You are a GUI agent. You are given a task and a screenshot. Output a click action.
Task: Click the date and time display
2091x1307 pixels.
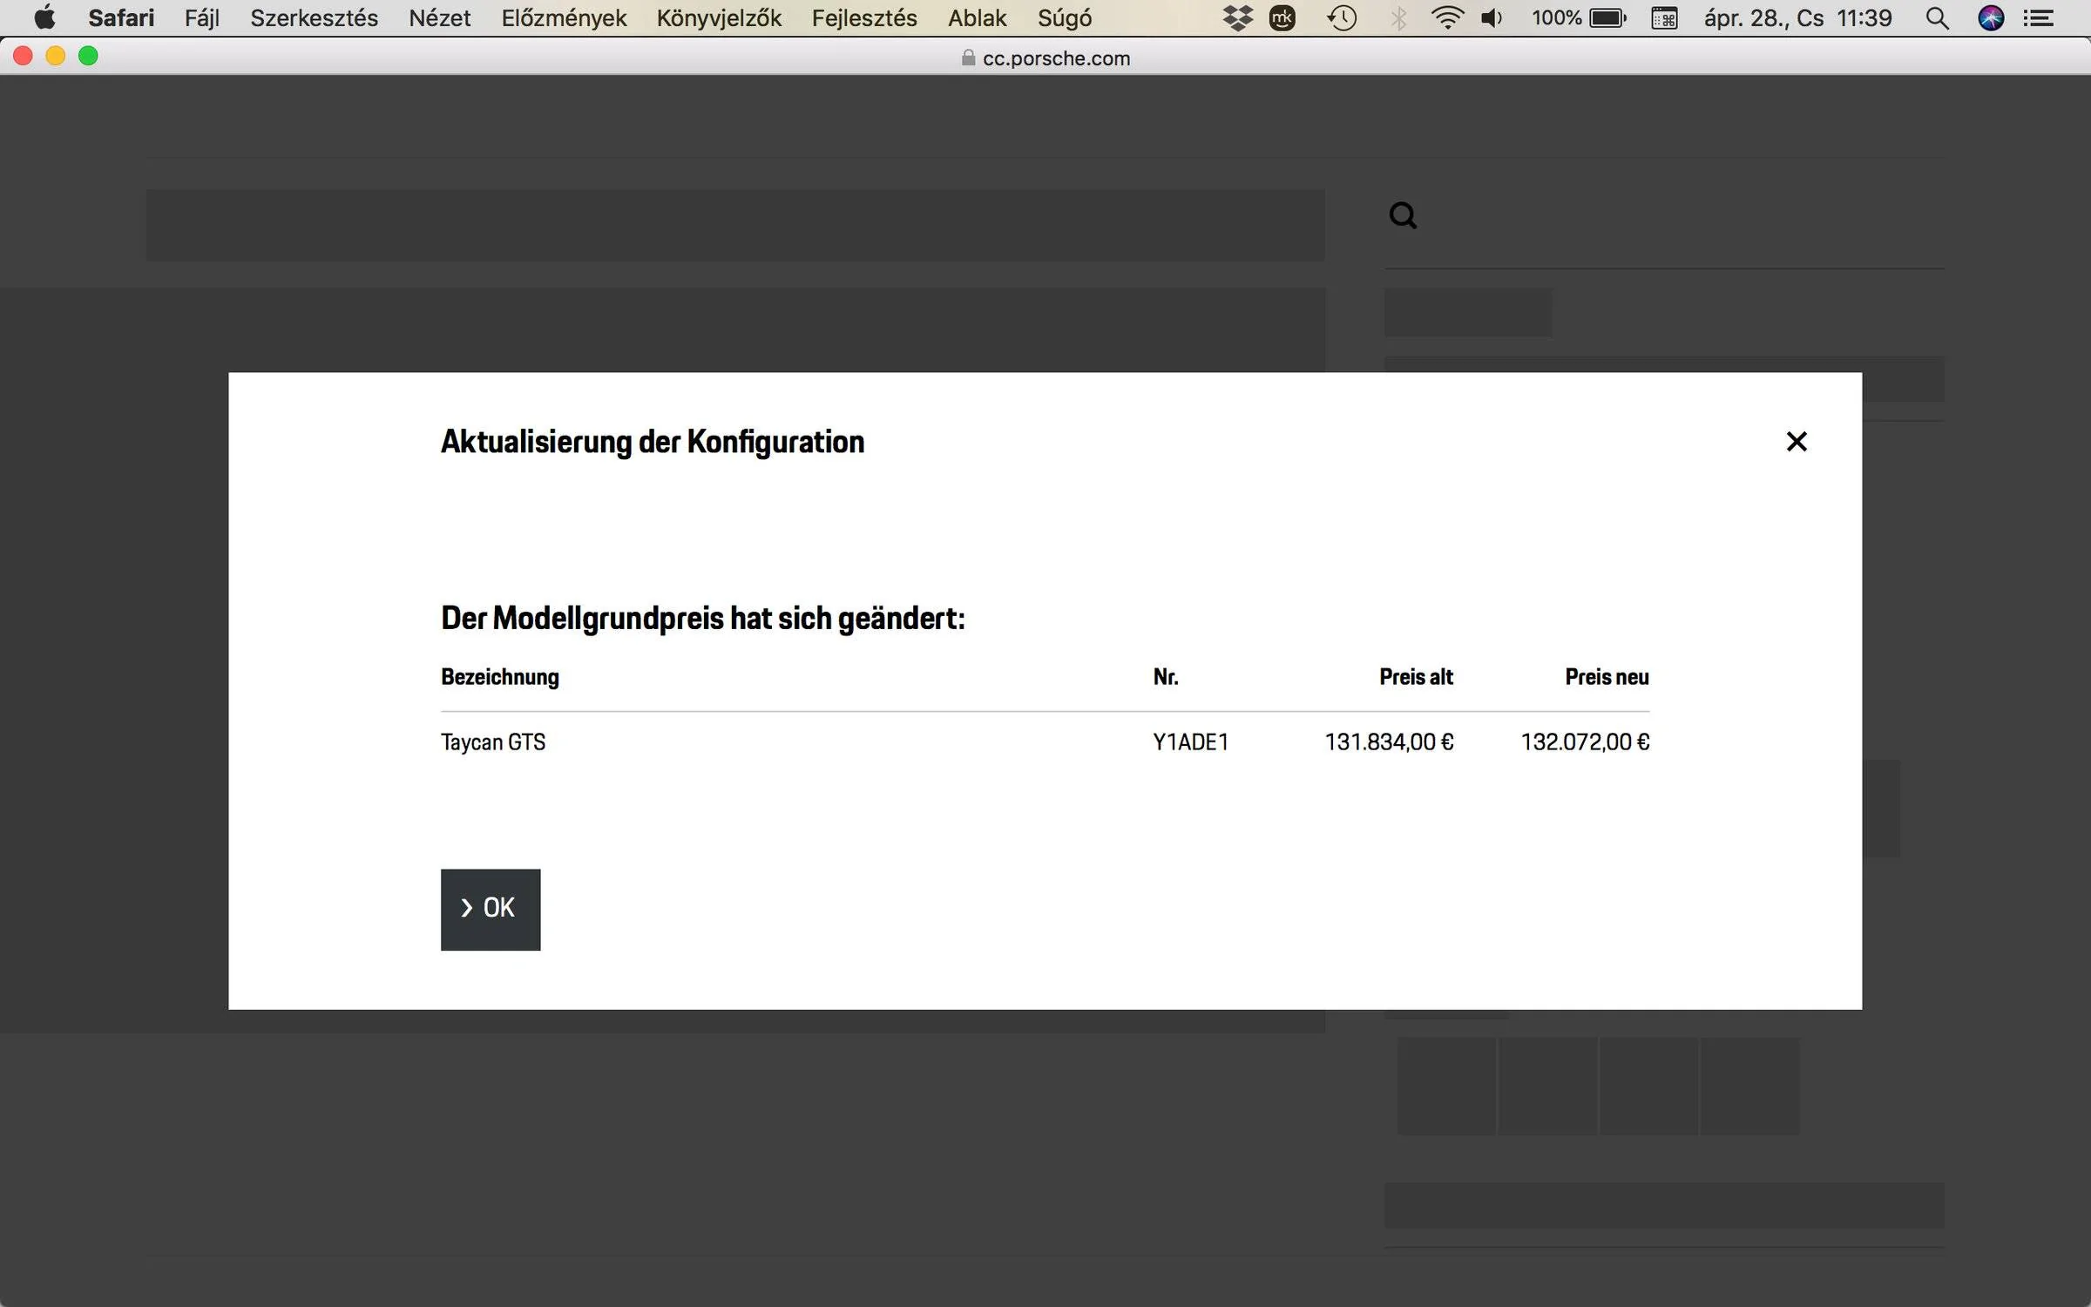coord(1797,18)
